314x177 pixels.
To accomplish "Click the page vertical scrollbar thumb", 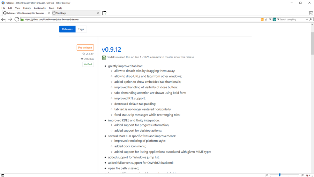I will (x=312, y=43).
